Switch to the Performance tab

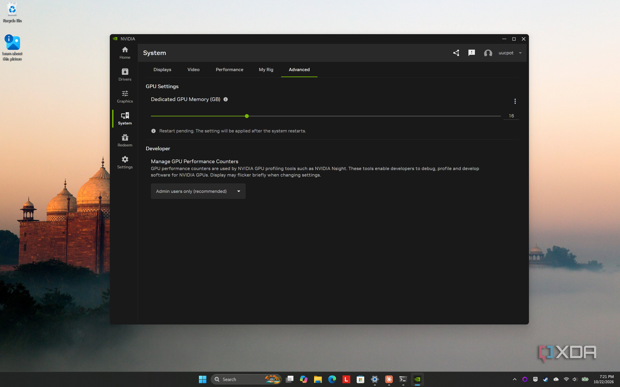pos(229,69)
